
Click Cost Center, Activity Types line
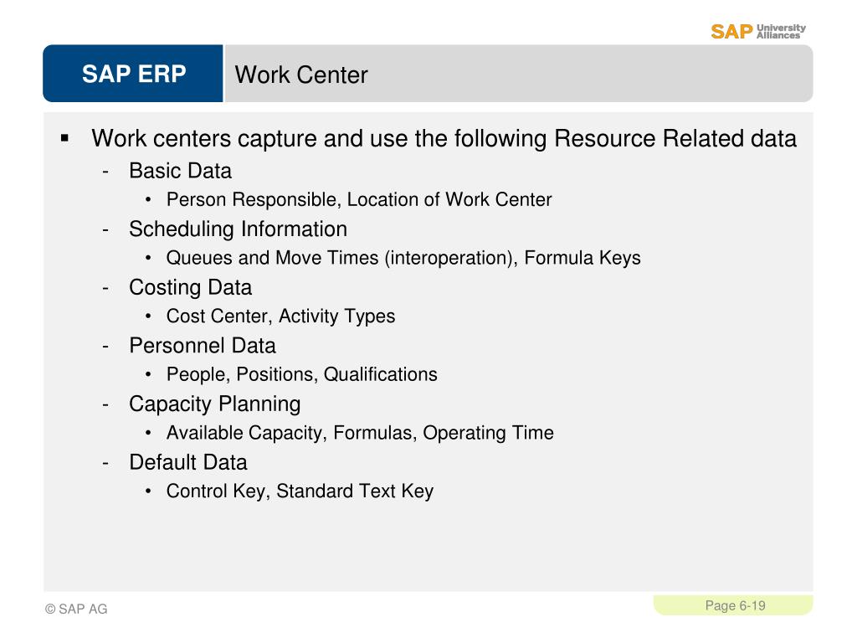click(281, 316)
